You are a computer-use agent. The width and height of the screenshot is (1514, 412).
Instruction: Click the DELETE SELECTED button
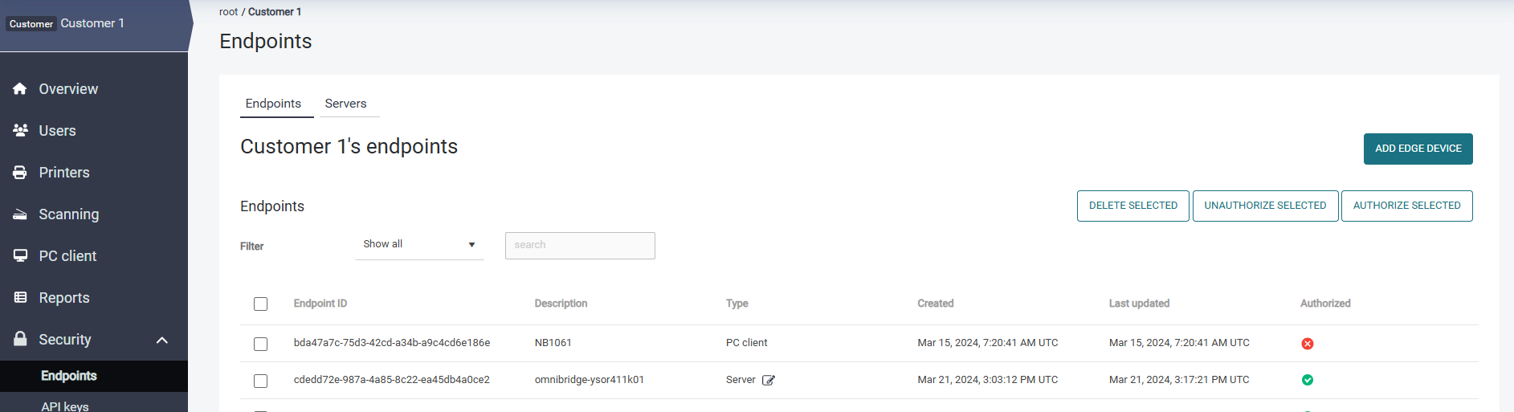[x=1132, y=206]
